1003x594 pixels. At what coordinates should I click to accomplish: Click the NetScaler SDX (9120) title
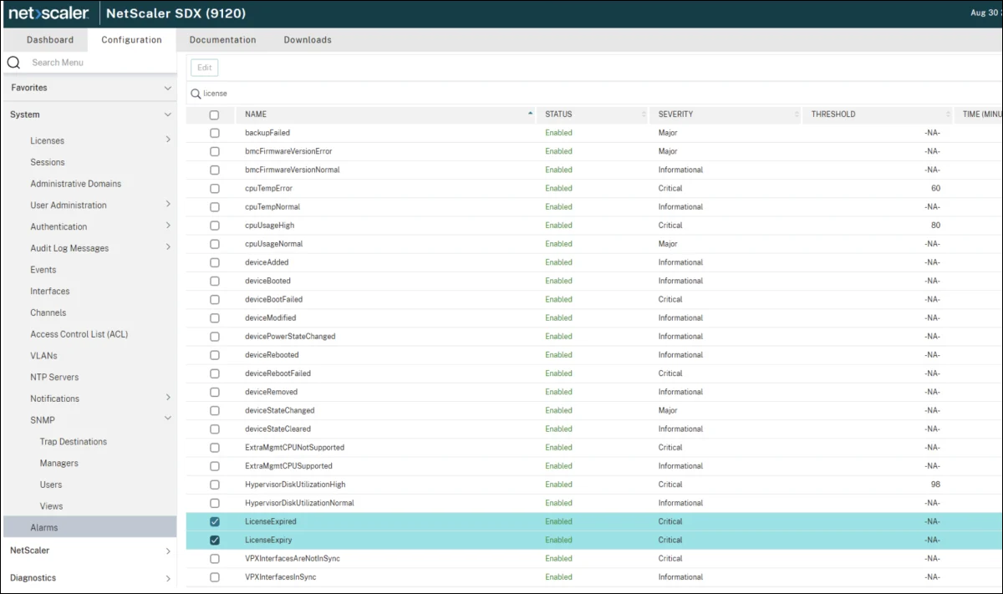click(x=176, y=13)
